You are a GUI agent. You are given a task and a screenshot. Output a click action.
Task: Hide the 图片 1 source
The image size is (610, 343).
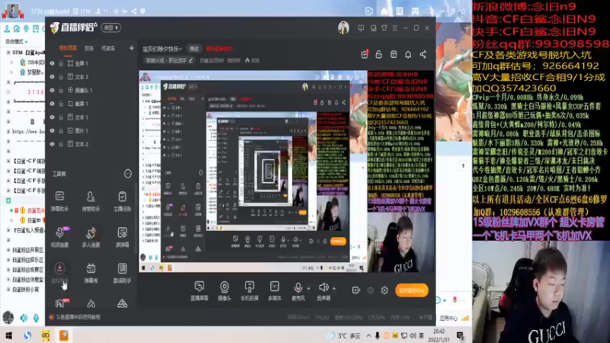52,130
